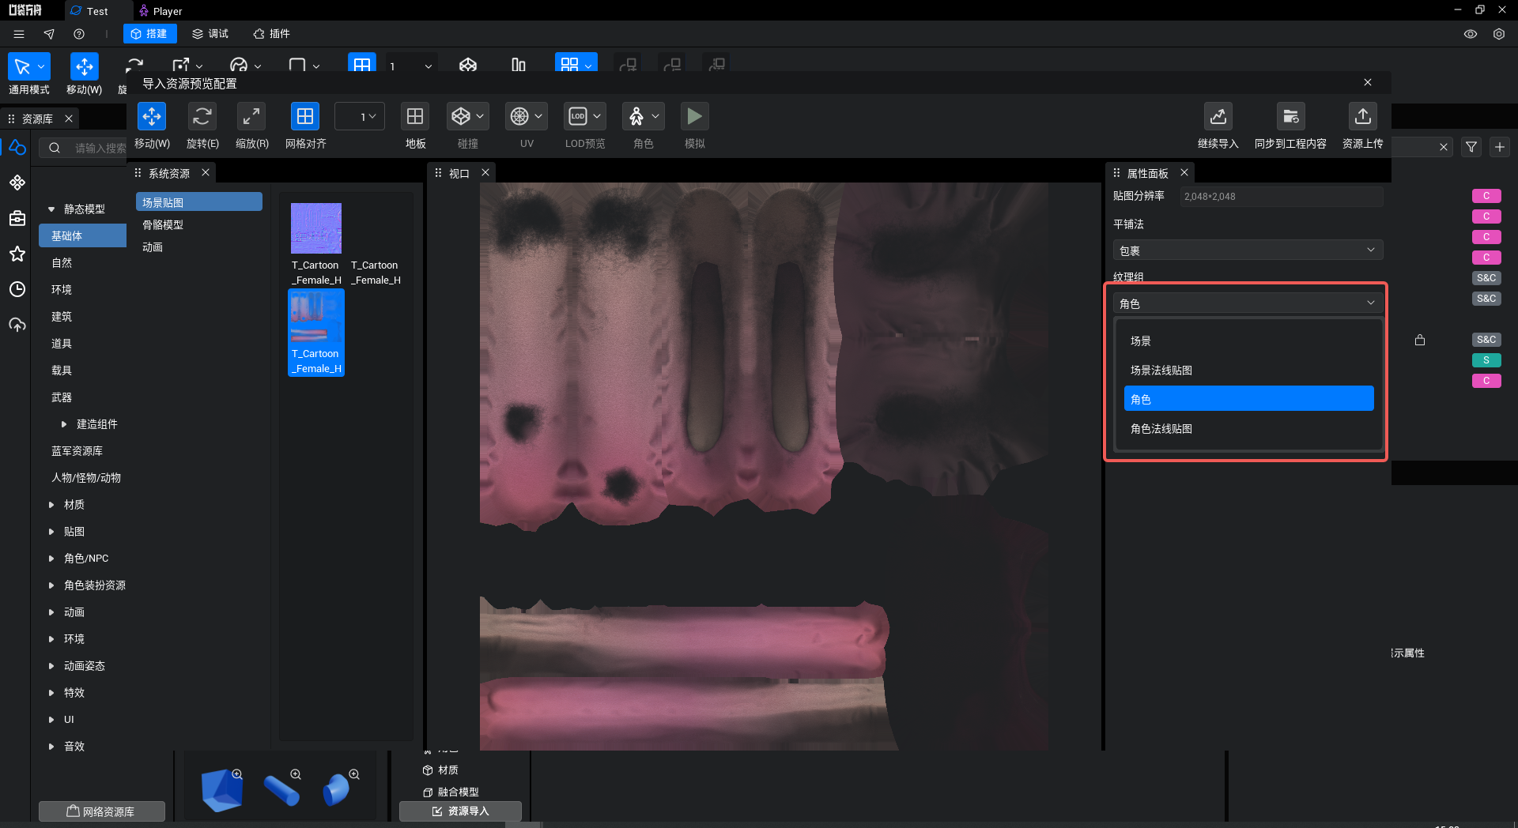
Task: Toggle the eye preview icon top right
Action: (1471, 34)
